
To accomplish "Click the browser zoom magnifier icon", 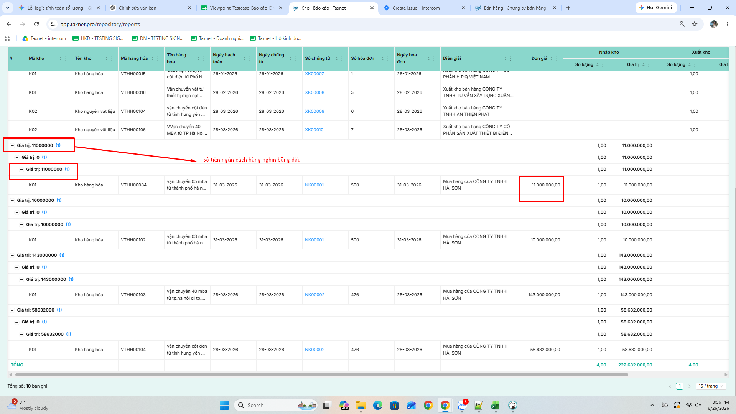I will tap(682, 24).
